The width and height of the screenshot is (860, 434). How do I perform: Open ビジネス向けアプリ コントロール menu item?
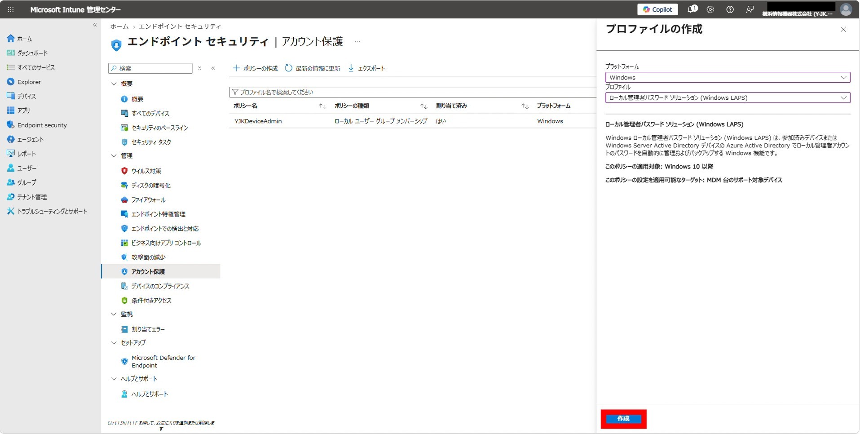pos(166,243)
